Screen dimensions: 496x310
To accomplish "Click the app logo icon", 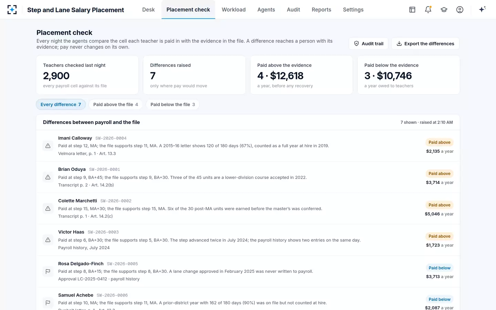I will pos(12,10).
